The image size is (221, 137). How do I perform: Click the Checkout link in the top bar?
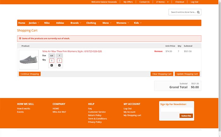click(x=180, y=2)
